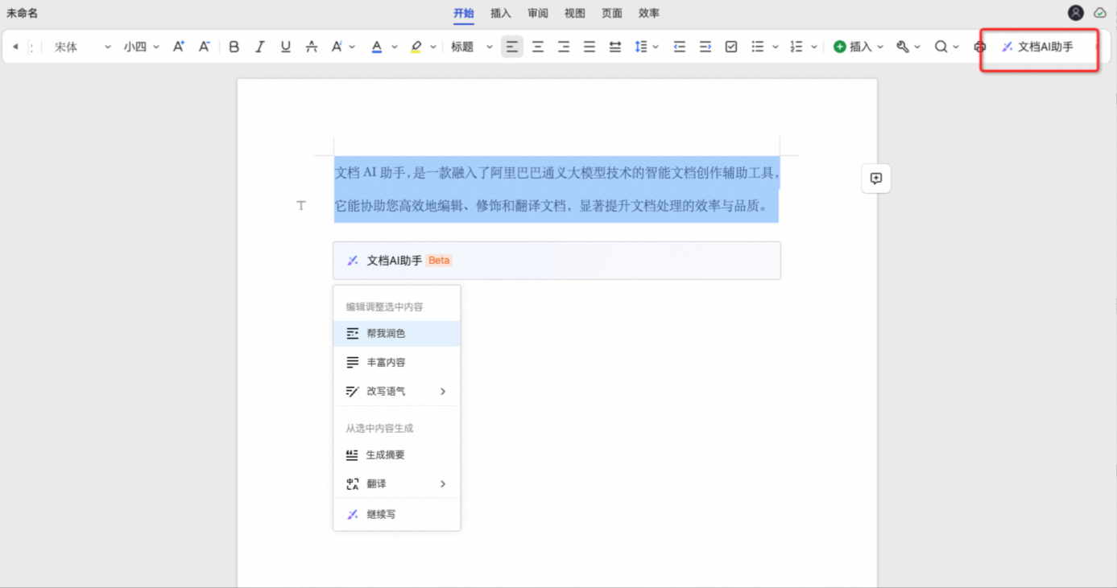Expand the numbered list style arrow
The height and width of the screenshot is (588, 1117).
point(814,47)
